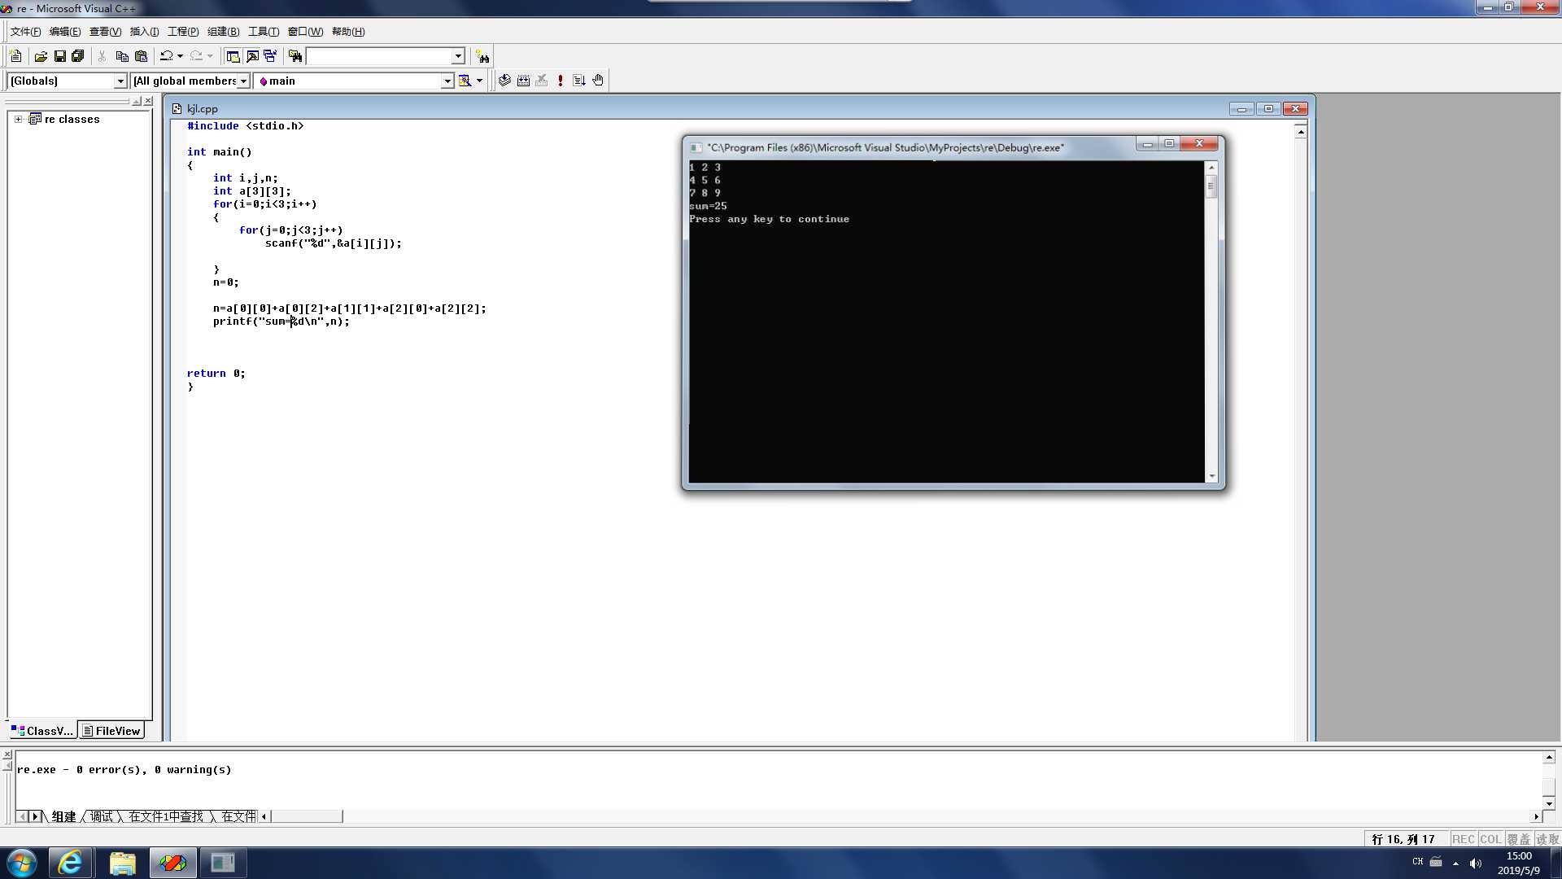Click the console window taskbar icon

[223, 863]
